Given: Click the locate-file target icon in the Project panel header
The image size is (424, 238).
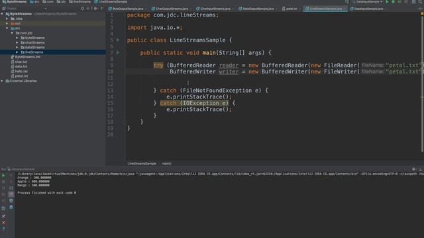Looking at the screenshot, I should (82, 9).
